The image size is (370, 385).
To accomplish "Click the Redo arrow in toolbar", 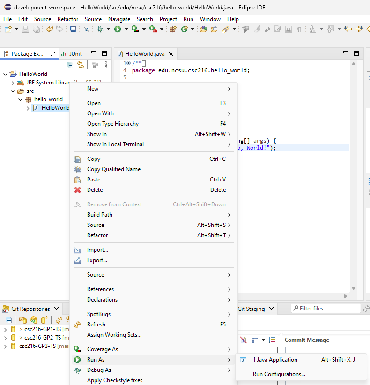I will coord(59,29).
